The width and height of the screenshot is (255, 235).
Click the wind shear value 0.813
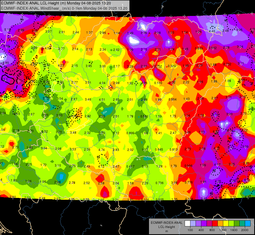[x=174, y=150]
